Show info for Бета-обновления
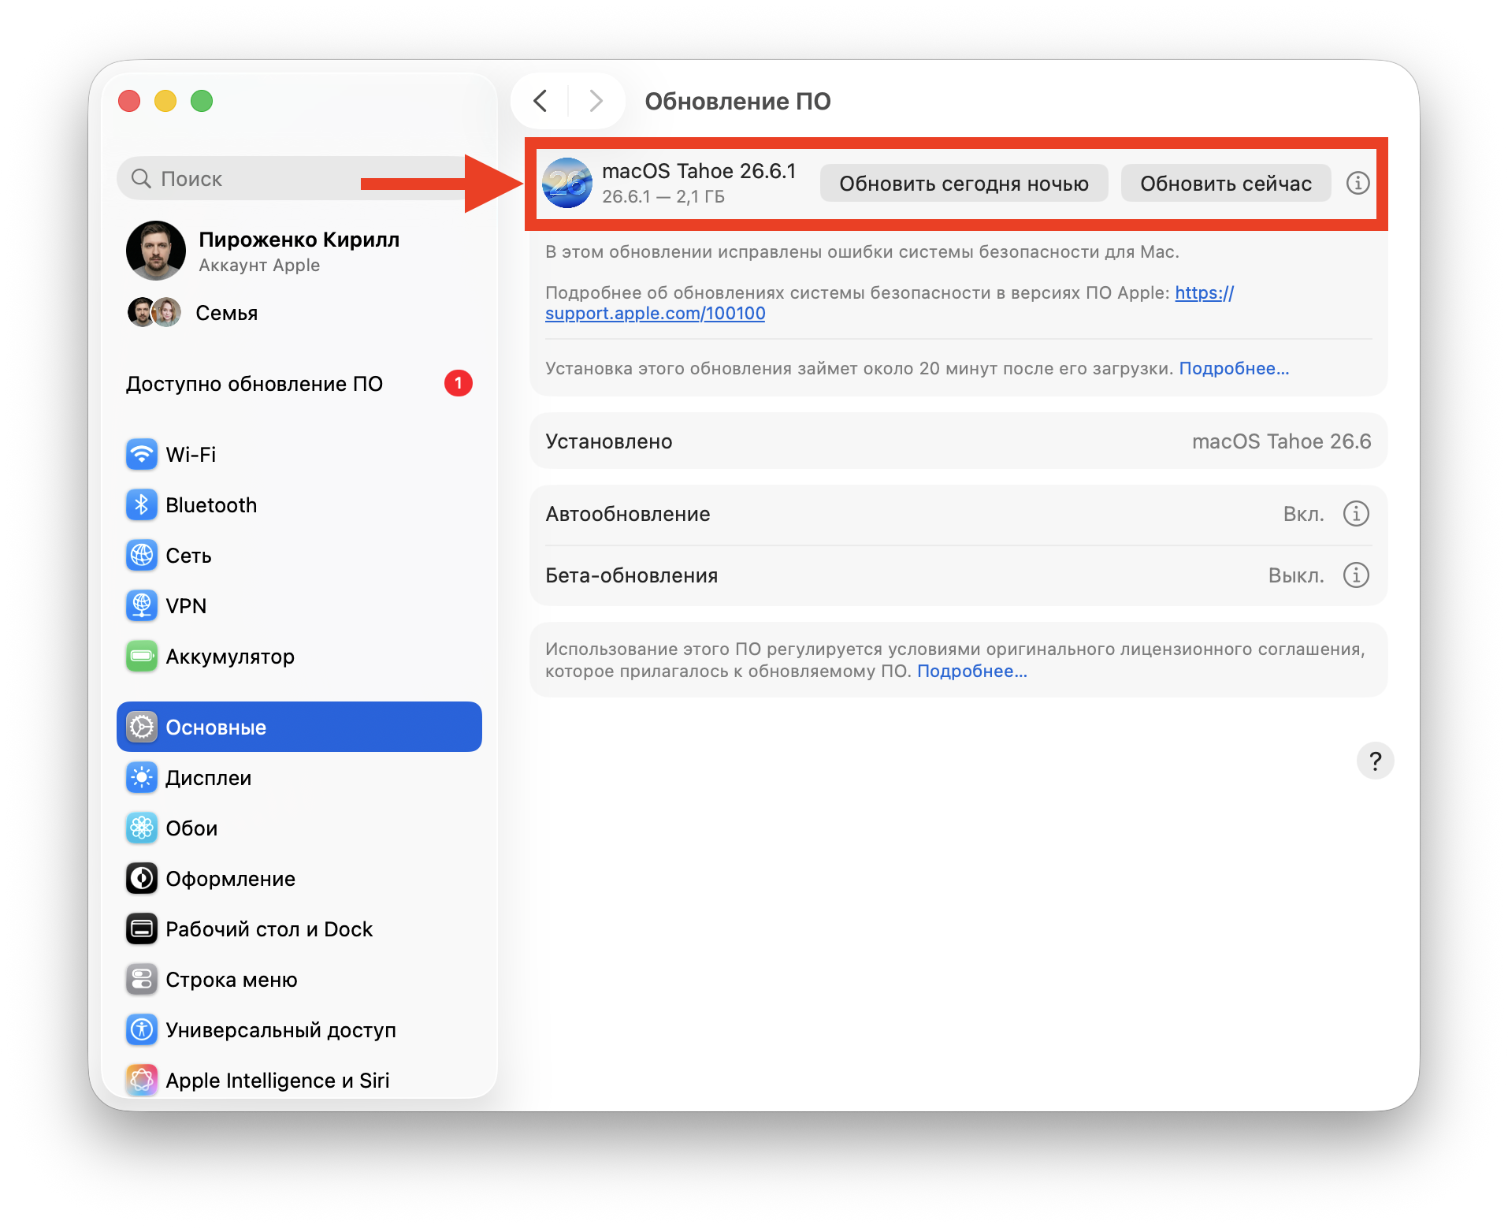This screenshot has height=1228, width=1508. tap(1356, 575)
